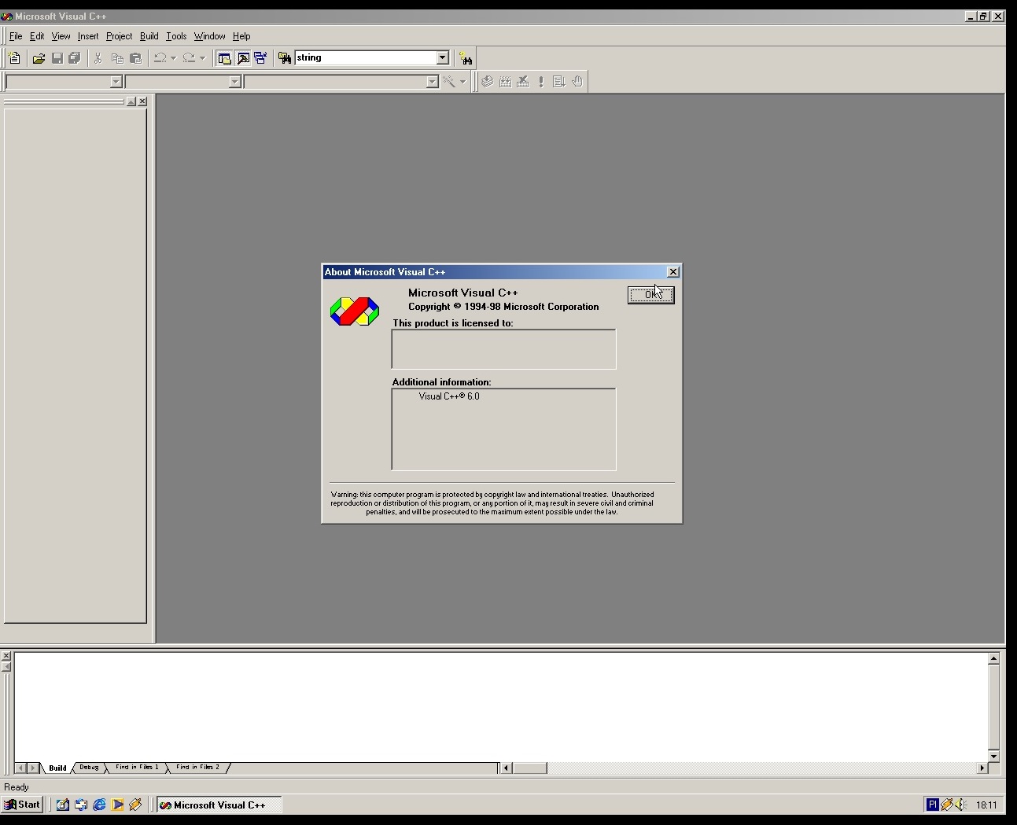1017x825 pixels.
Task: Click the WizardBar actions wand icon
Action: pos(448,82)
